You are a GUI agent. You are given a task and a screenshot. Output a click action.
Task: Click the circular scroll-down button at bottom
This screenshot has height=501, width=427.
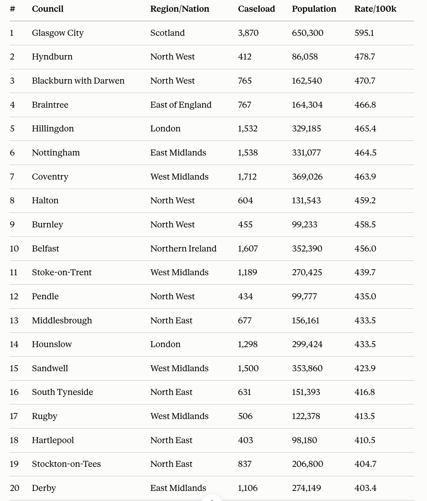click(212, 498)
